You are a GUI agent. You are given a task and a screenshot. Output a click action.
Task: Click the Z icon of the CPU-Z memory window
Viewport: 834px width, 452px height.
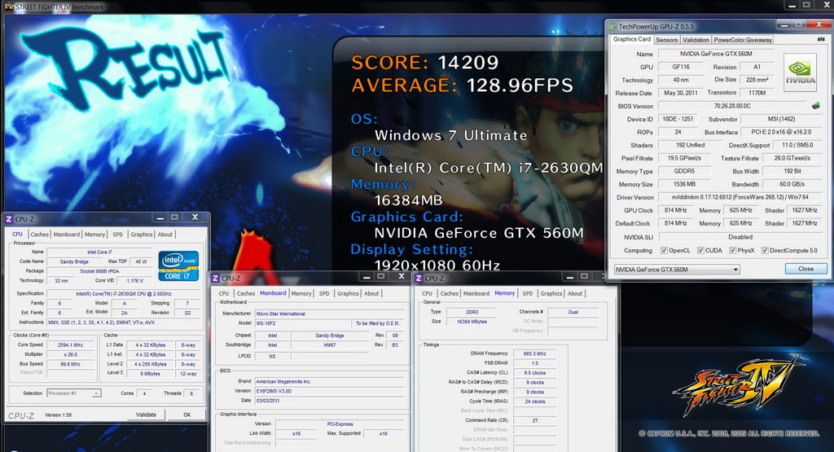pos(419,278)
